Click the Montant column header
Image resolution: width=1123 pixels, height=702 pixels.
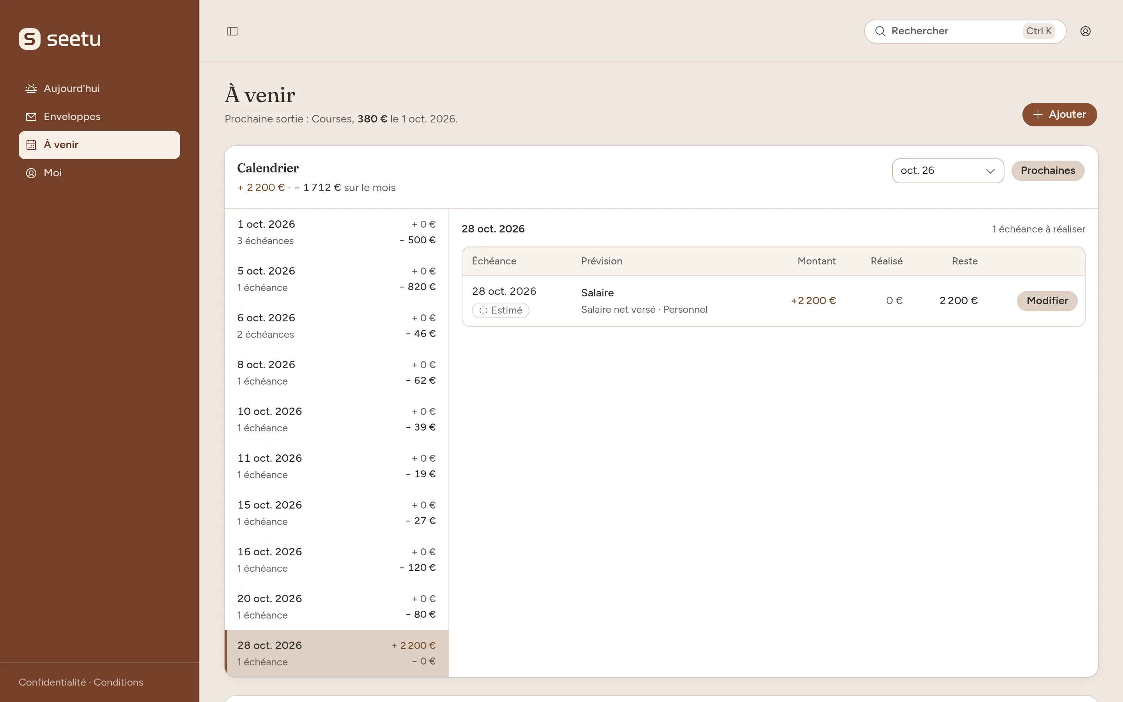[x=816, y=261]
